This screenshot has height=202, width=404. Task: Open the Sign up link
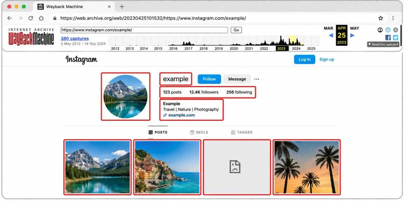pos(327,59)
